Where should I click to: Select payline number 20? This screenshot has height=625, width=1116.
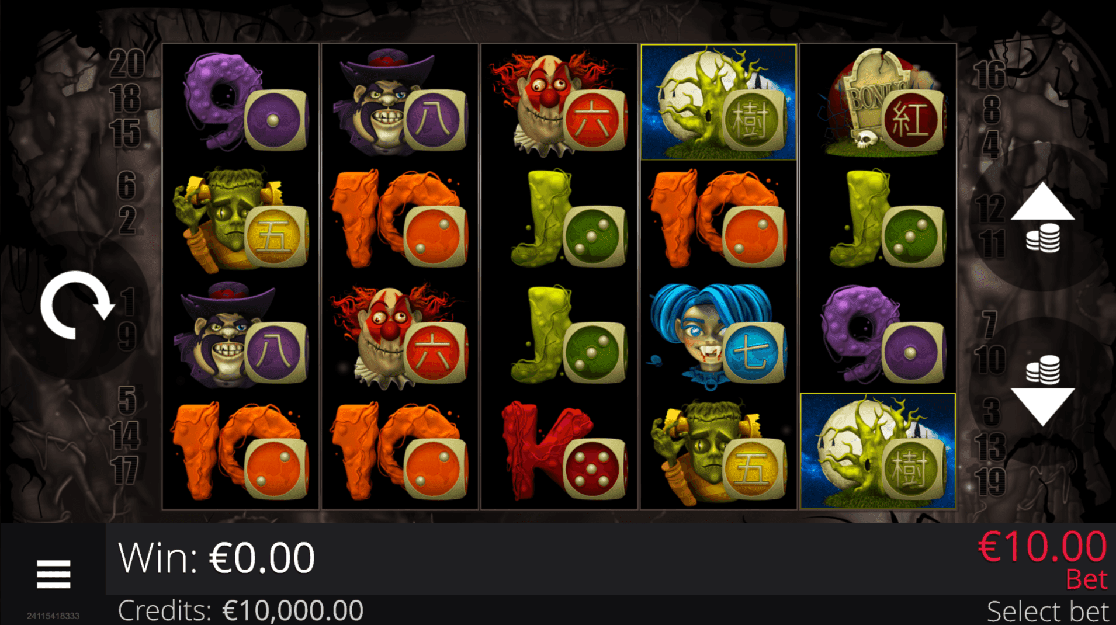[x=127, y=63]
